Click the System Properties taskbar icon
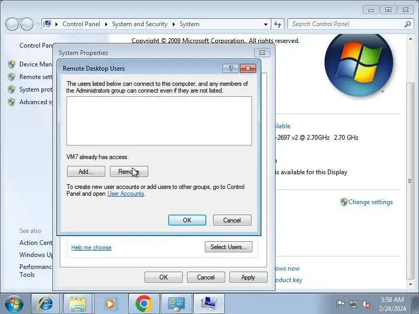 [208, 304]
